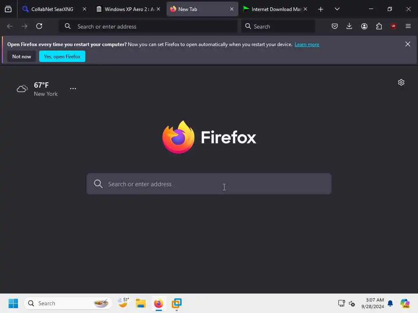418x313 pixels.
Task: Click Firefox icon in taskbar
Action: point(159,303)
